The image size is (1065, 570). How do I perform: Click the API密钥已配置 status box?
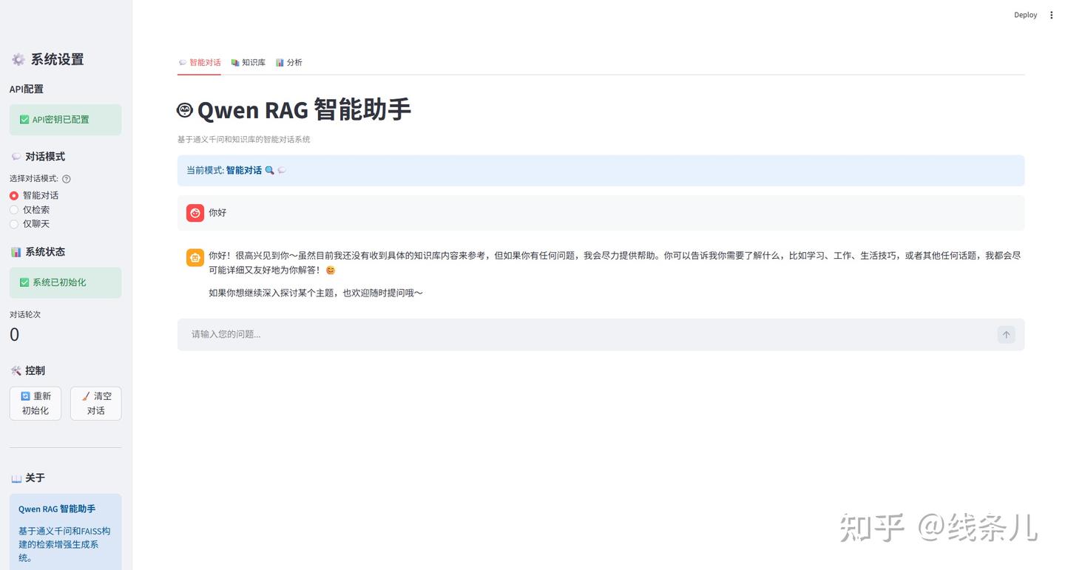point(65,120)
